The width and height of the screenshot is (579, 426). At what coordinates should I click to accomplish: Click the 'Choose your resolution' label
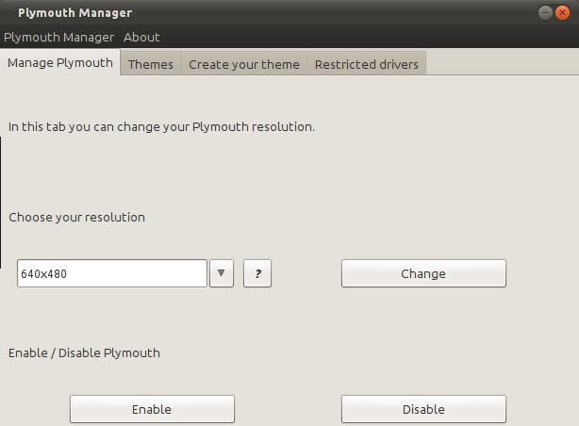76,218
